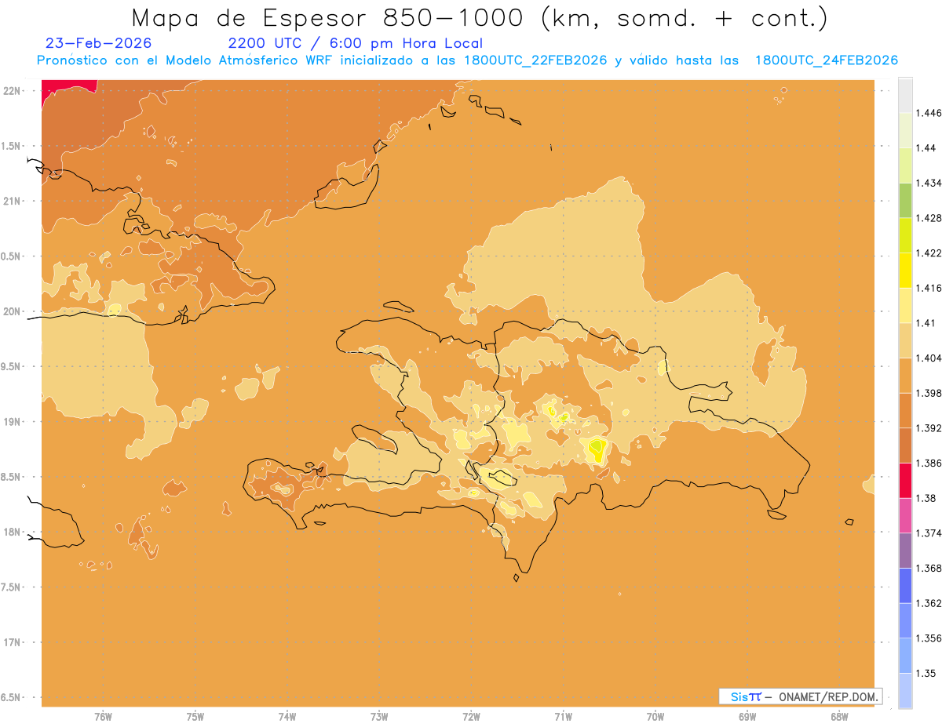Click the 18N latitude axis label
The image size is (942, 727).
[x=13, y=533]
